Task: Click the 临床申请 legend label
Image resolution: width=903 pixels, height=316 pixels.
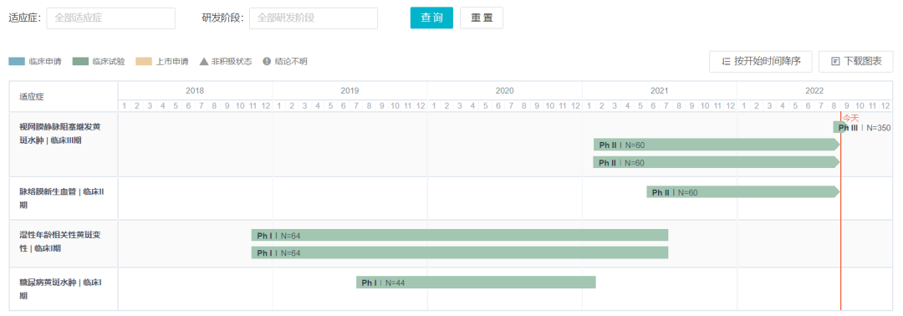Action: (x=45, y=62)
